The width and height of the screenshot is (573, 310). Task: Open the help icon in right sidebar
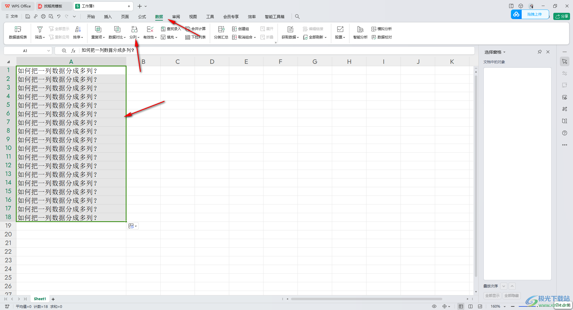565,133
